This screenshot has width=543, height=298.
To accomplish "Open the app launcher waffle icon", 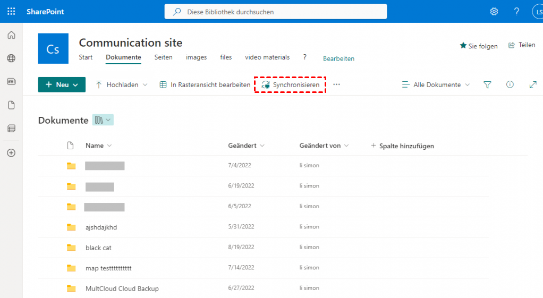I will 11,11.
